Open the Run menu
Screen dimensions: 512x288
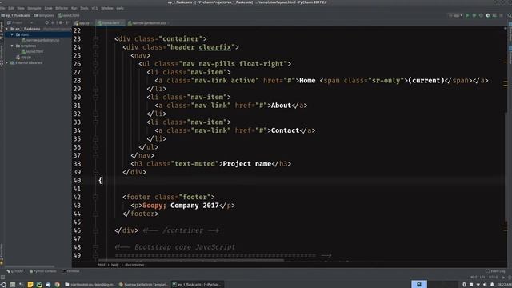[74, 8]
